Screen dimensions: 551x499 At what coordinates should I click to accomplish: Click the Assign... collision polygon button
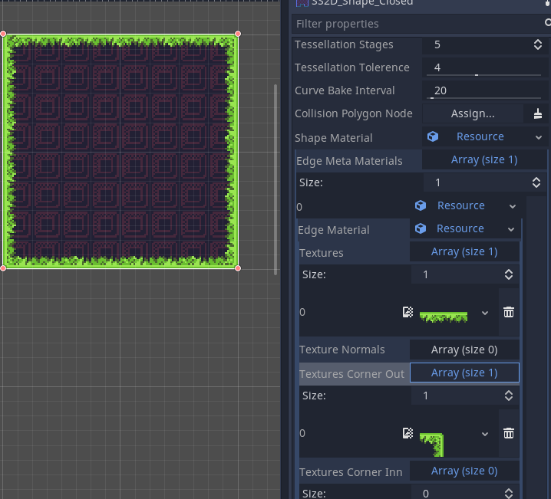(472, 113)
